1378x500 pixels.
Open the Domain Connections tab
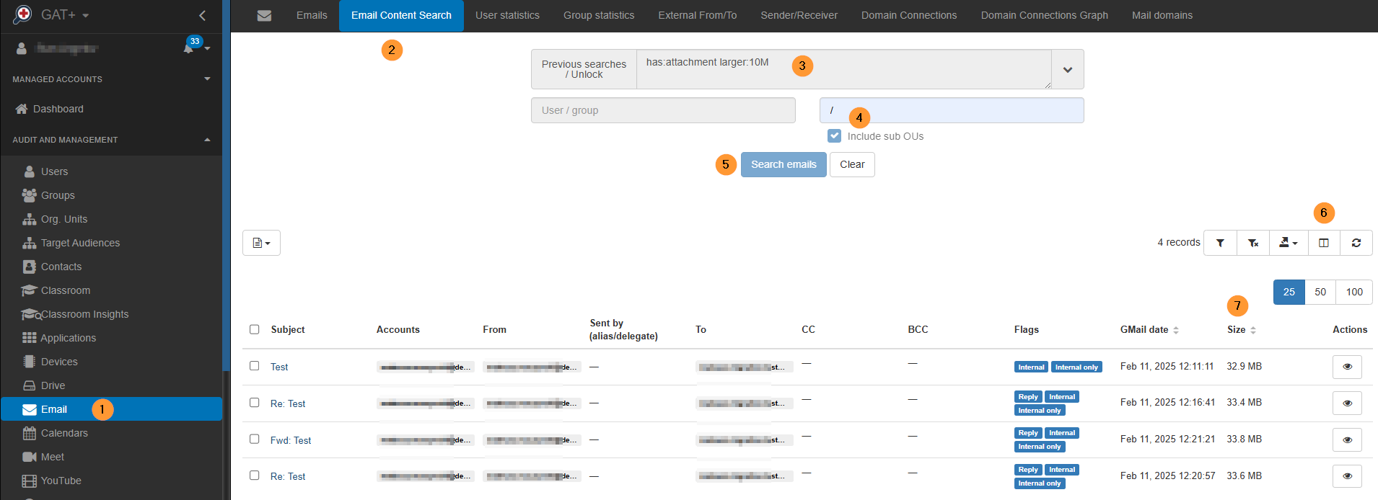[909, 15]
